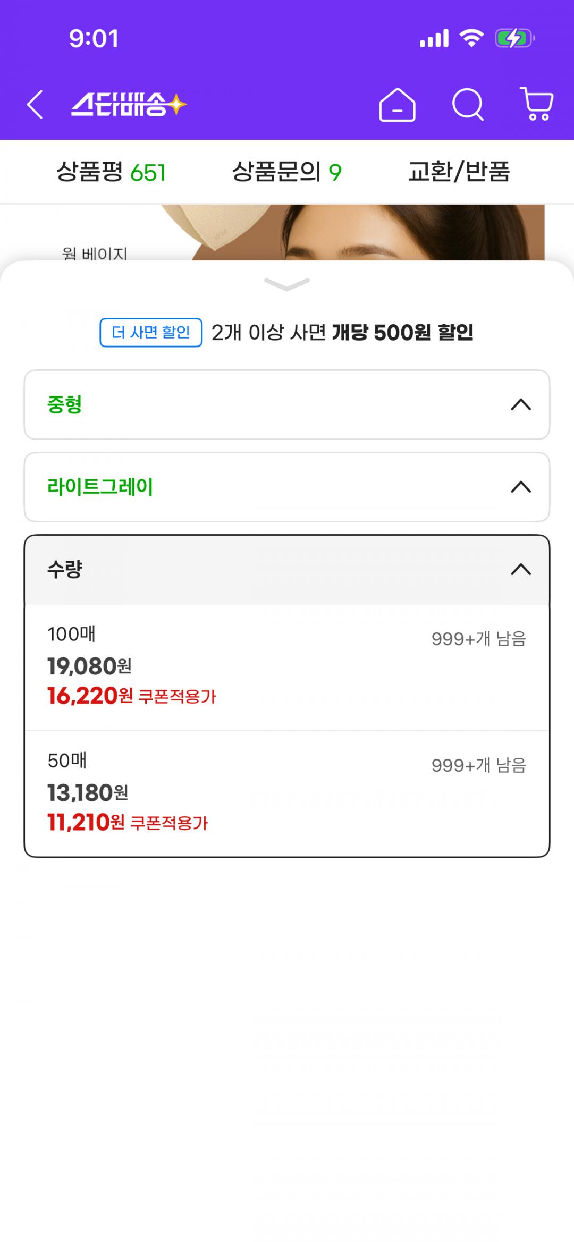Expand the 중형 size dropdown
The height and width of the screenshot is (1242, 574).
(287, 404)
